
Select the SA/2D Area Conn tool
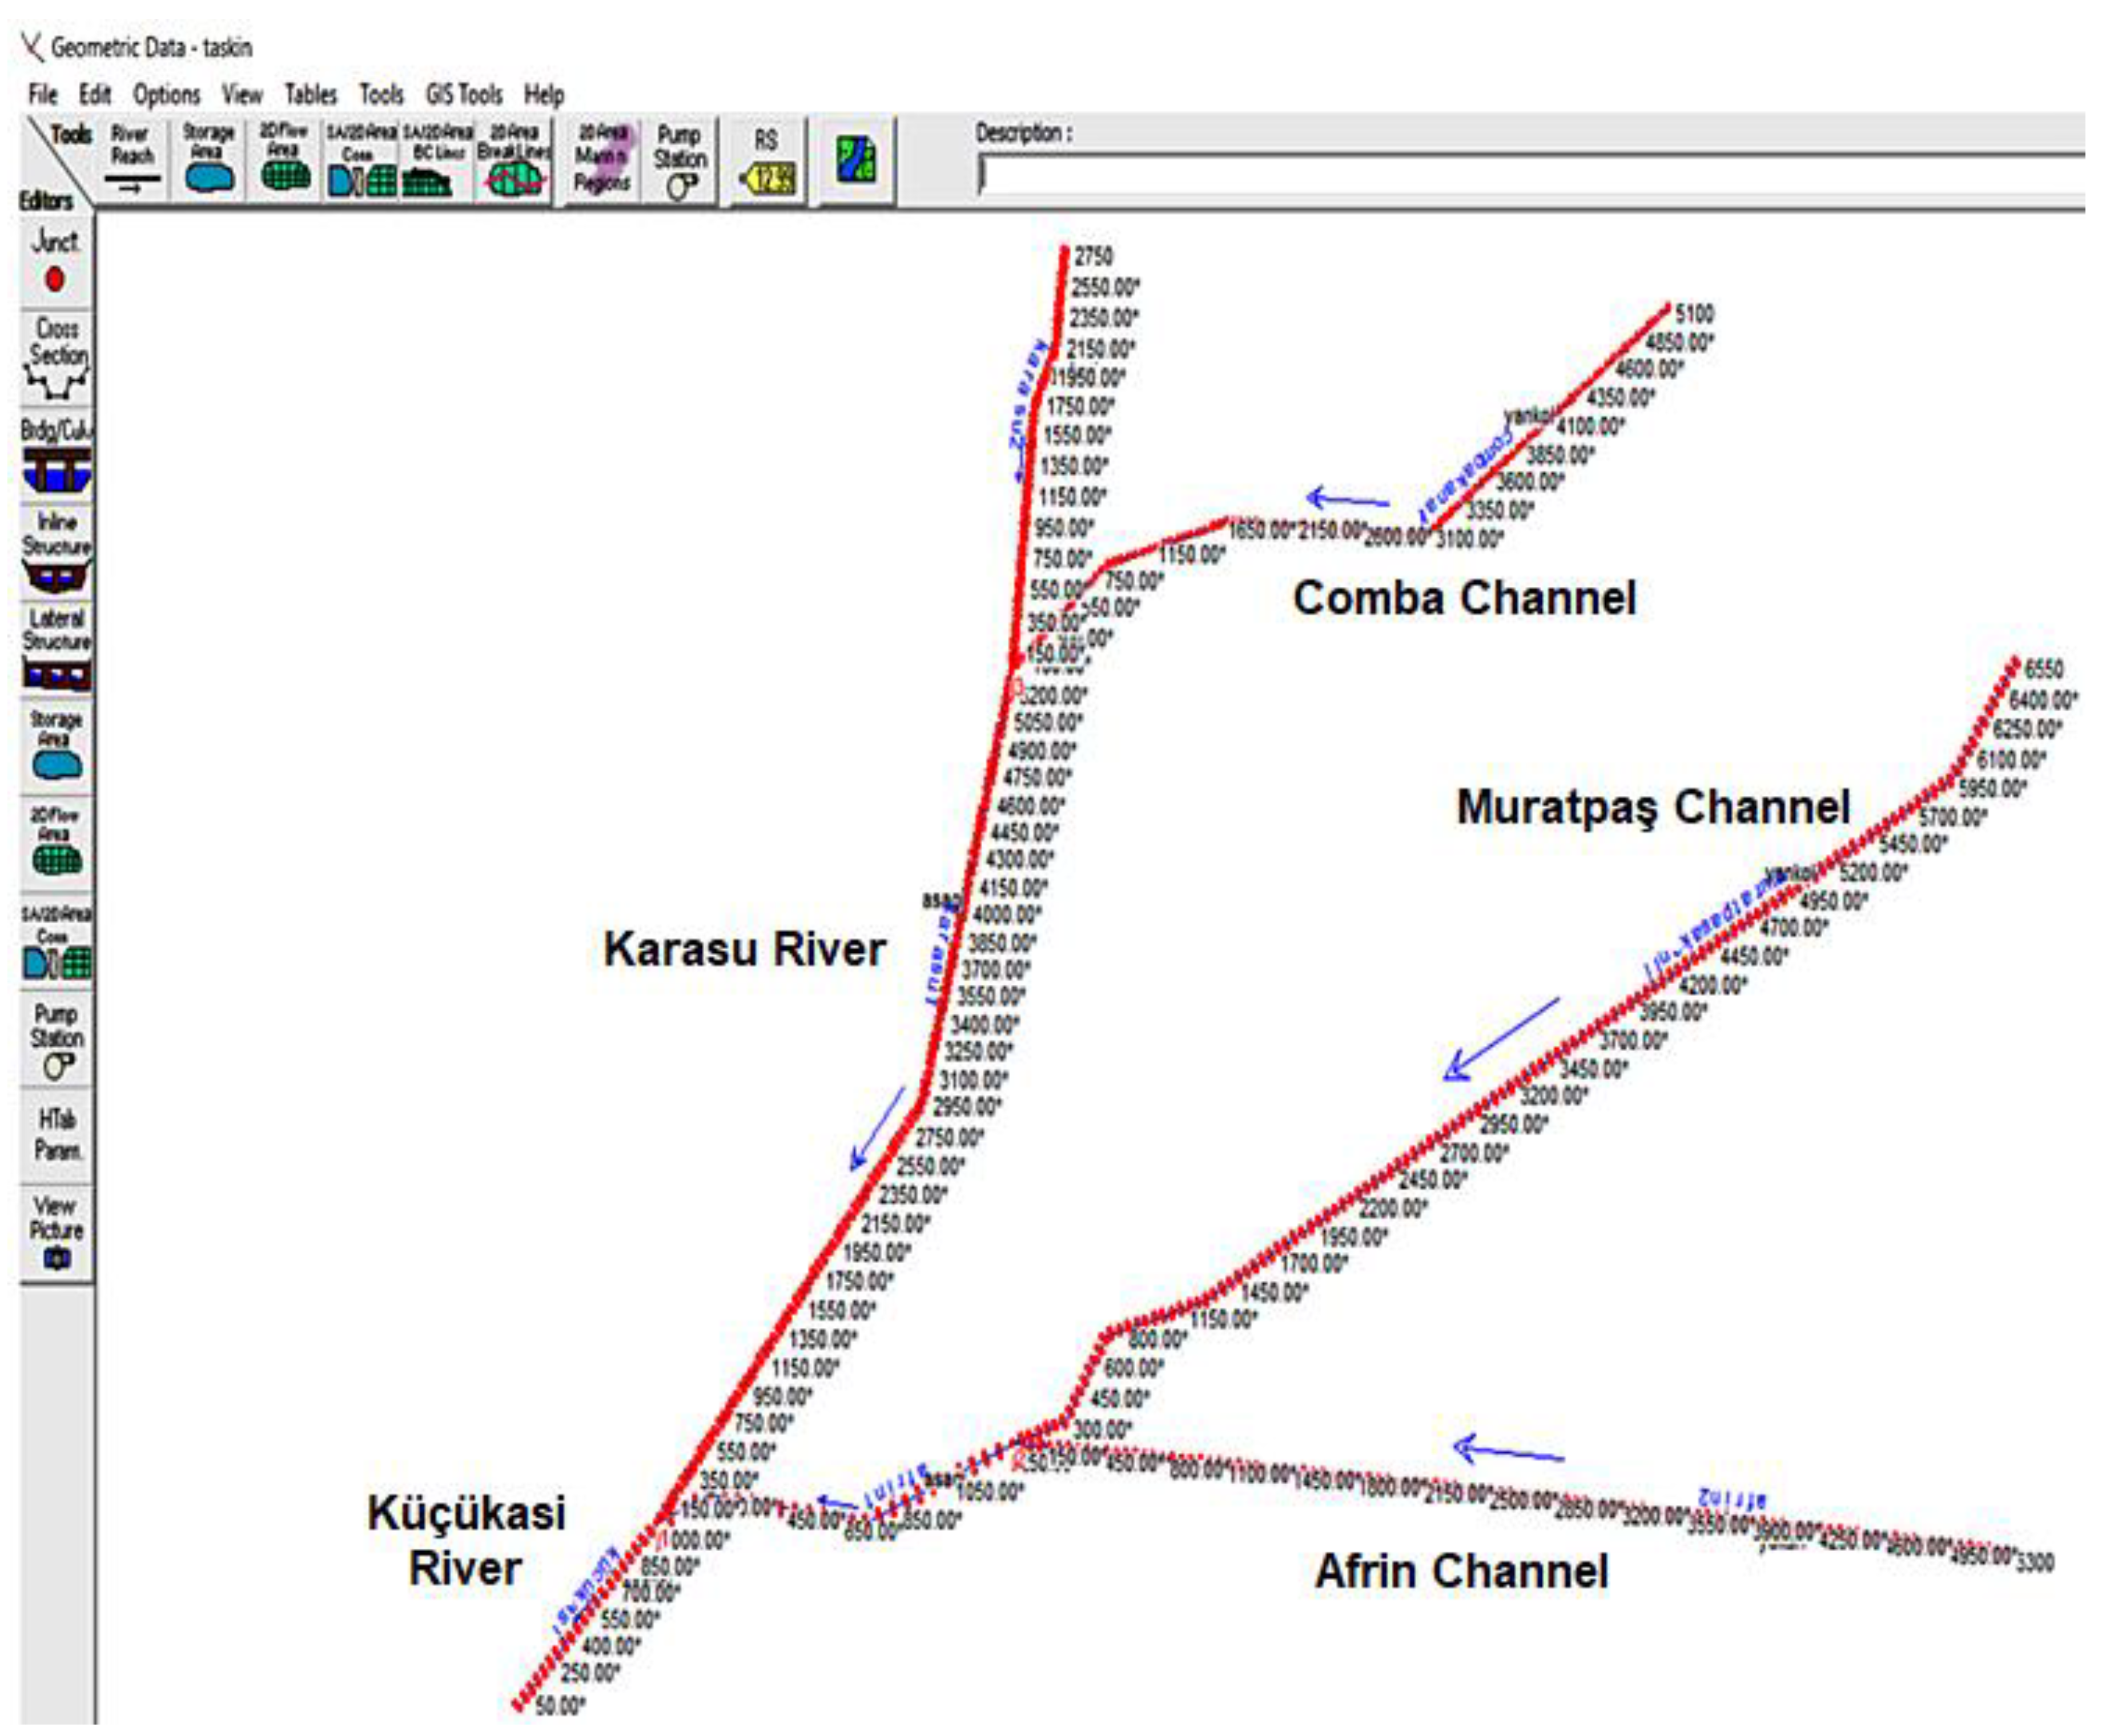pos(360,160)
